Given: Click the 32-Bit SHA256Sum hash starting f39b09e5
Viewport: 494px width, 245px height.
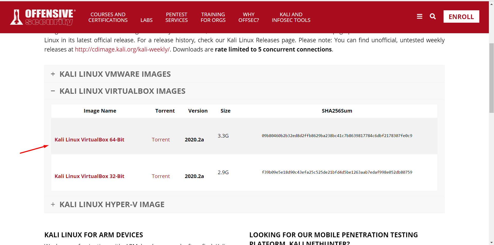Looking at the screenshot, I should (337, 172).
